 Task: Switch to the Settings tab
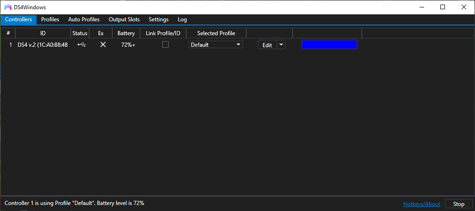tap(158, 19)
